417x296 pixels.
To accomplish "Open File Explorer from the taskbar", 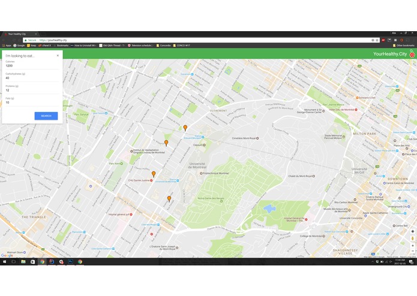I will click(23, 262).
